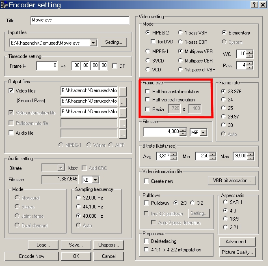Click the Max bitrate spinner arrows
The image size is (268, 266).
(251, 156)
